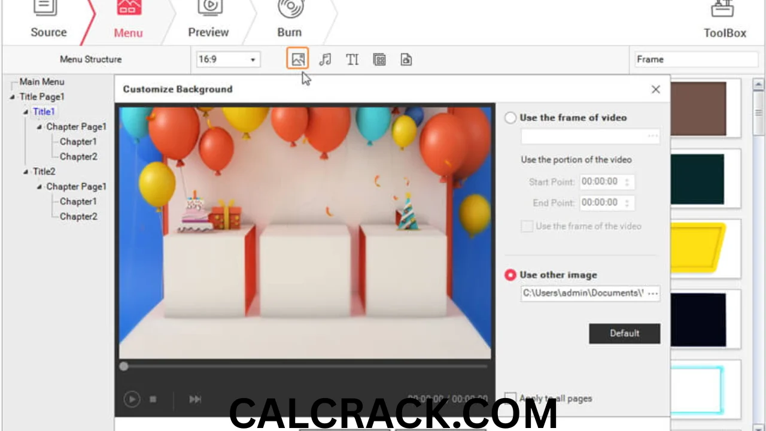Select Main Menu in tree

pyautogui.click(x=42, y=82)
